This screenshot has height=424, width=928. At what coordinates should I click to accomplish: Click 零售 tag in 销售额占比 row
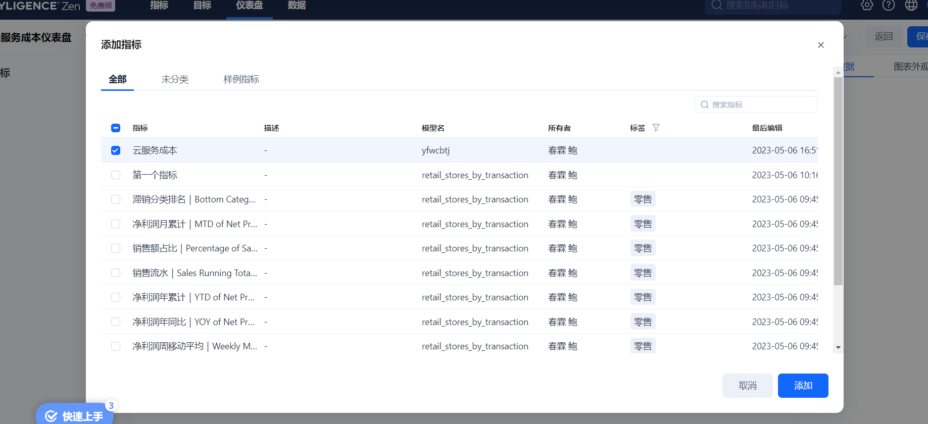pos(643,248)
